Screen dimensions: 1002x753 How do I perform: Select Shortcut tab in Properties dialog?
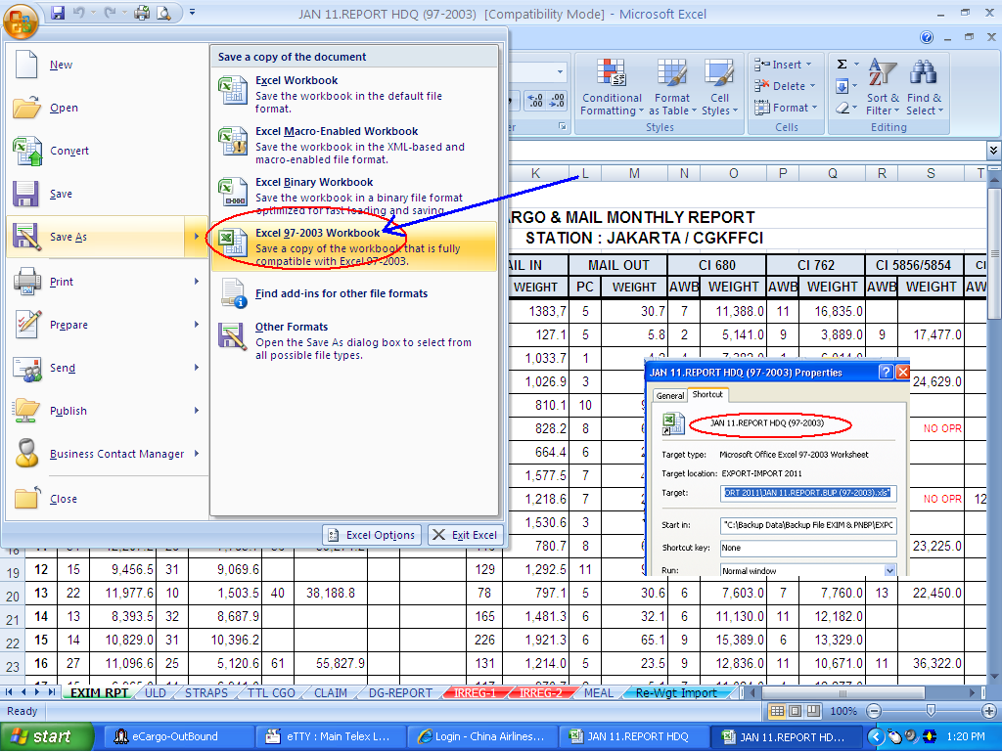pyautogui.click(x=707, y=394)
